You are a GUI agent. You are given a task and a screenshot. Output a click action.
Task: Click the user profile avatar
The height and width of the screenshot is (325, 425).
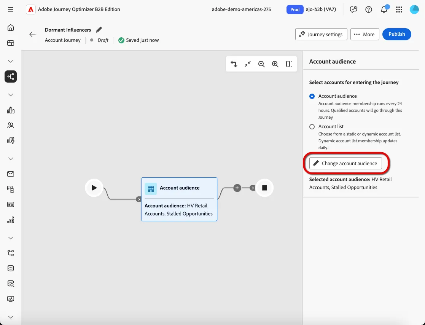click(x=414, y=10)
